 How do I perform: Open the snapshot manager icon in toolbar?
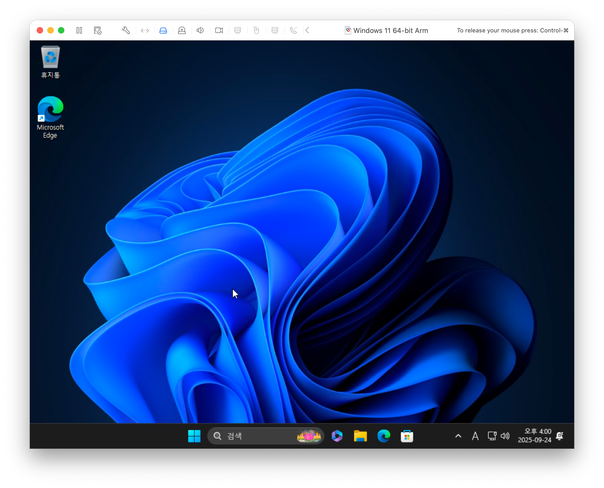pos(98,30)
